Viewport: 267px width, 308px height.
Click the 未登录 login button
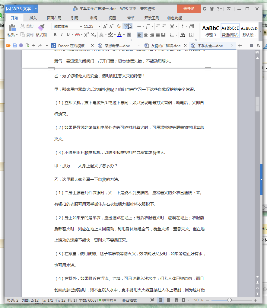[x=189, y=9]
